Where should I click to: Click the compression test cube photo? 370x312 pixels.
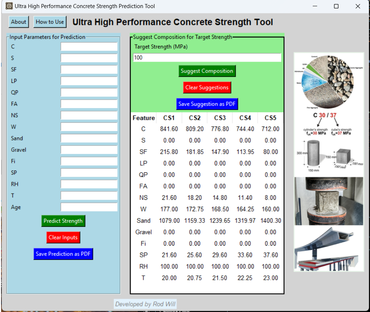tap(329, 201)
